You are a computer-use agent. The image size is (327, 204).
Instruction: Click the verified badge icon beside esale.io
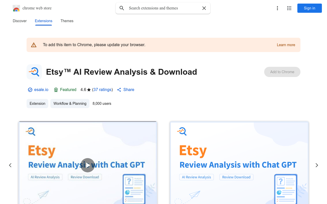(30, 90)
